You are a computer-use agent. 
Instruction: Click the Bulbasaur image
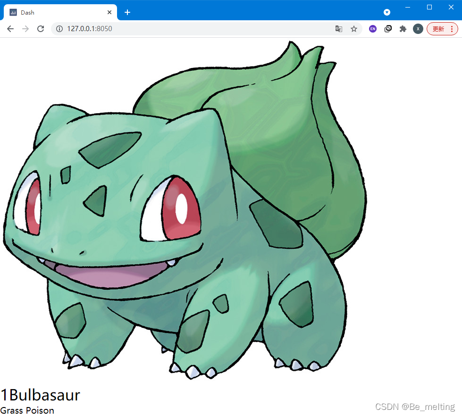coord(185,210)
